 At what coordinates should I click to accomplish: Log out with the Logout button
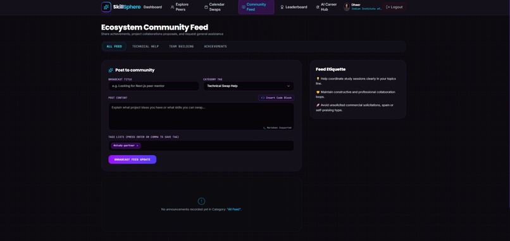pos(394,7)
